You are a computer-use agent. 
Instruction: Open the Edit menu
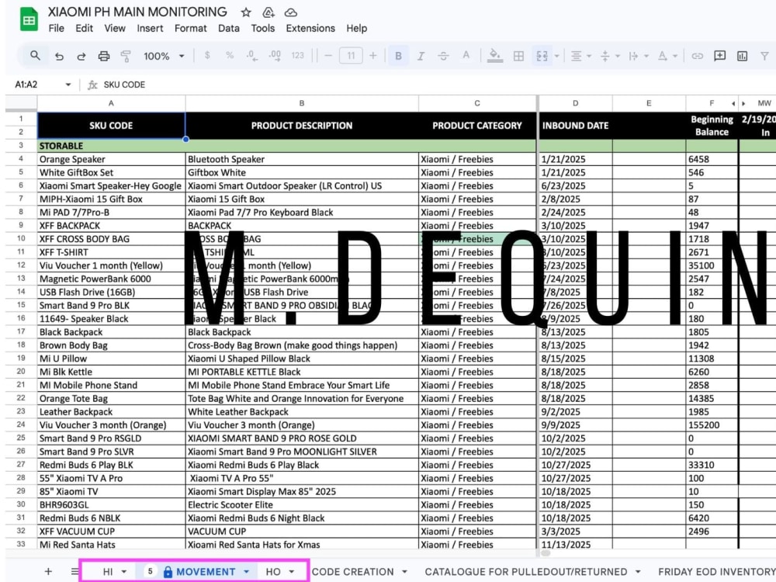(84, 28)
